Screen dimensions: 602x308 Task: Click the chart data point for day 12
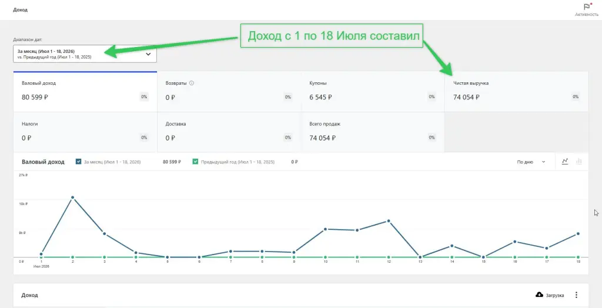pyautogui.click(x=389, y=221)
